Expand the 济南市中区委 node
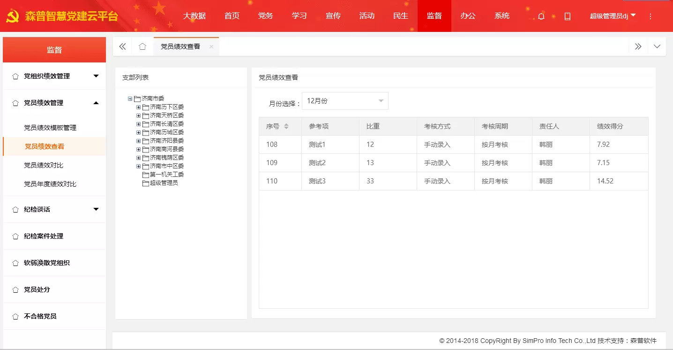Screen dimensions: 673x350 click(x=138, y=167)
